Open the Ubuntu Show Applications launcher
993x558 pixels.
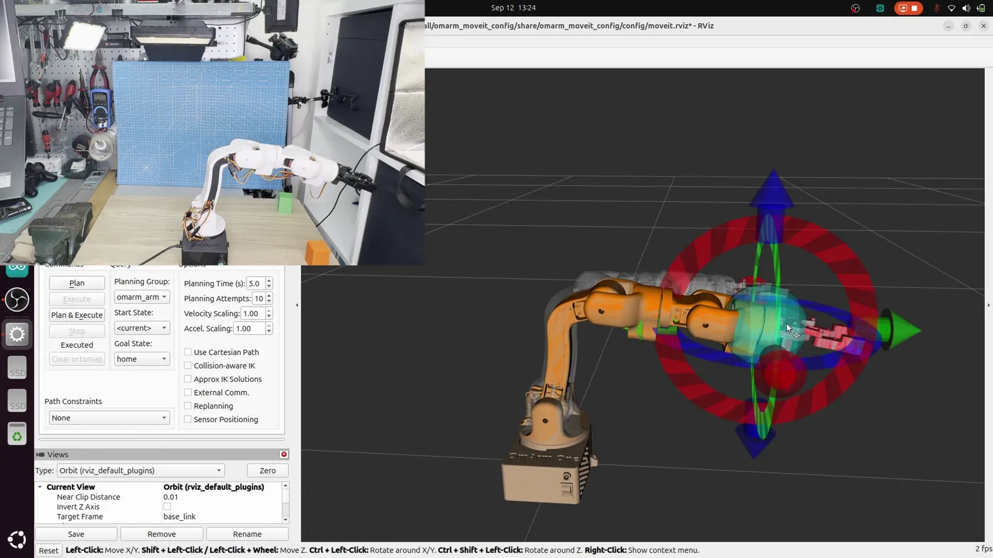(17, 540)
